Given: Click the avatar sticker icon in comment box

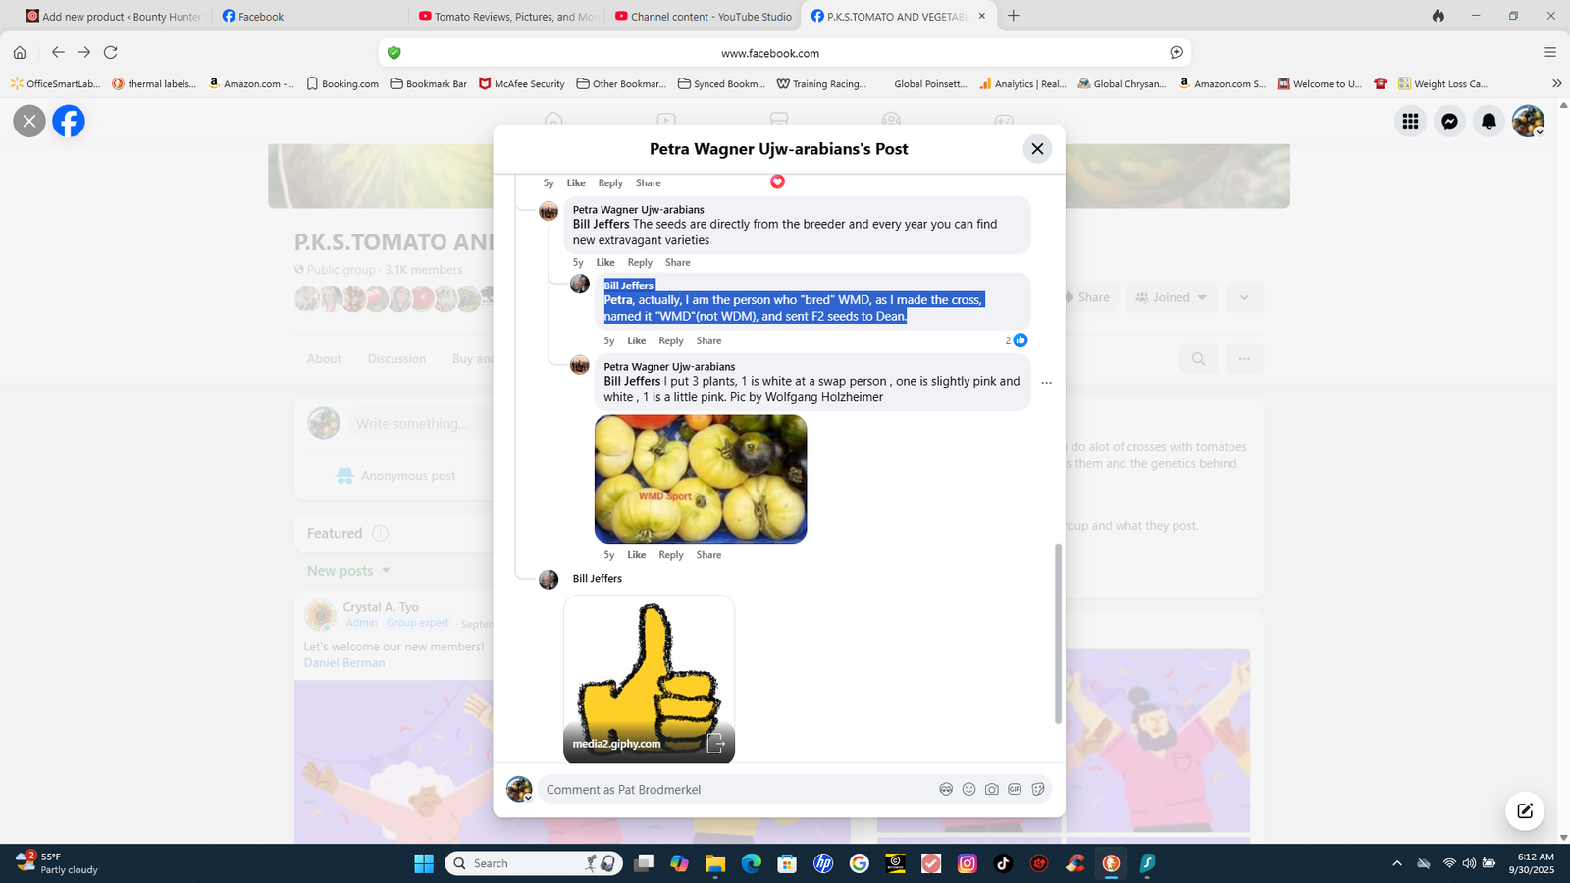Looking at the screenshot, I should tap(946, 789).
